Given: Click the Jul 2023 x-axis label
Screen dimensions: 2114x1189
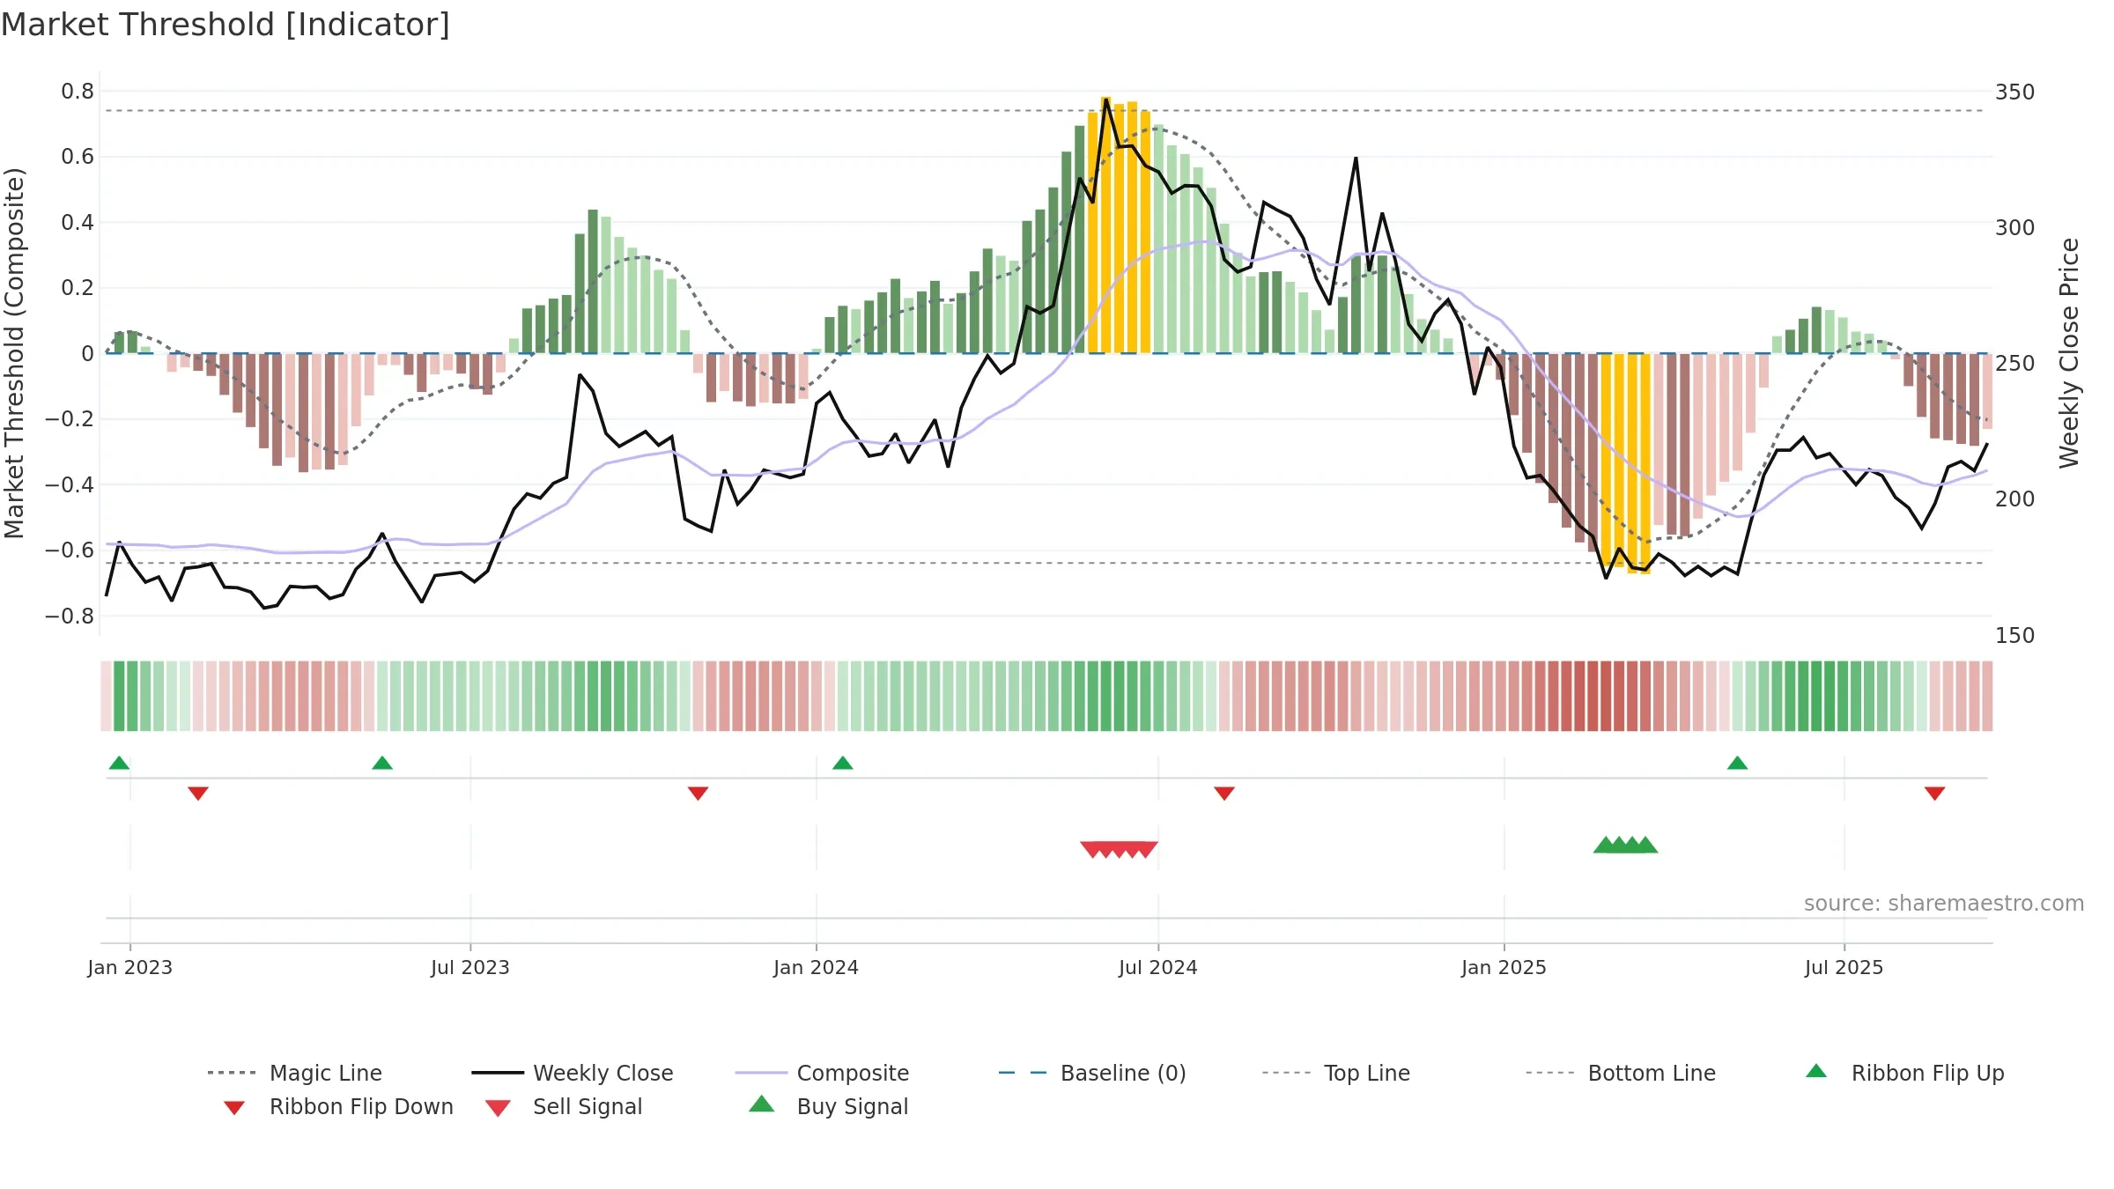Looking at the screenshot, I should coord(470,967).
